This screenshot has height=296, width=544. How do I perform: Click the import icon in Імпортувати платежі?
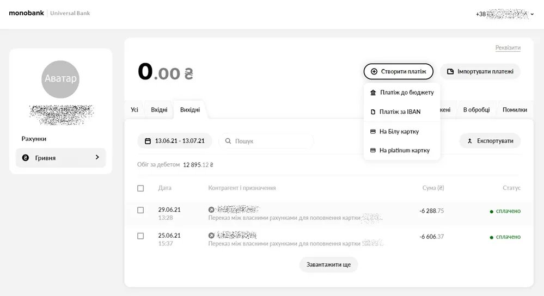point(450,71)
